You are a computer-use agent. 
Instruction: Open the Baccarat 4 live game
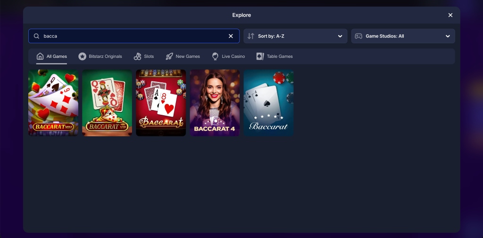215,103
